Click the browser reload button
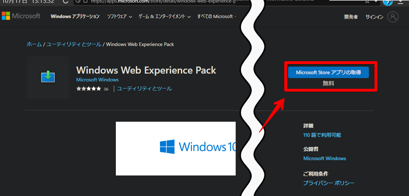Image resolution: width=409 pixels, height=196 pixels. [65, 1]
